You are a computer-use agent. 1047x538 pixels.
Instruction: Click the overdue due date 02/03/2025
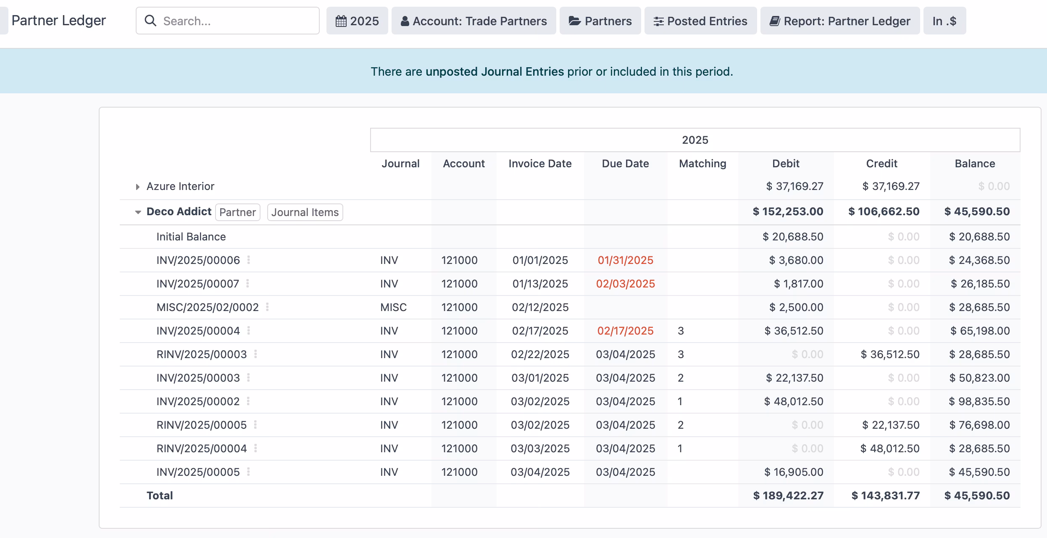(625, 284)
